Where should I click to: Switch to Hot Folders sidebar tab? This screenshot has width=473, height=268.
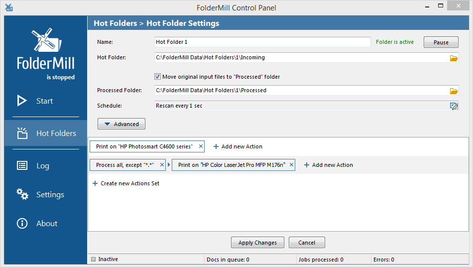46,133
